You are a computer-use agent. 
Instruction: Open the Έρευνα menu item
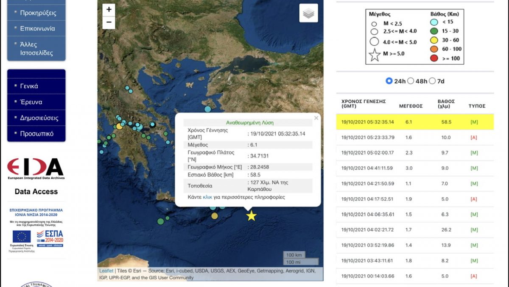pyautogui.click(x=31, y=102)
